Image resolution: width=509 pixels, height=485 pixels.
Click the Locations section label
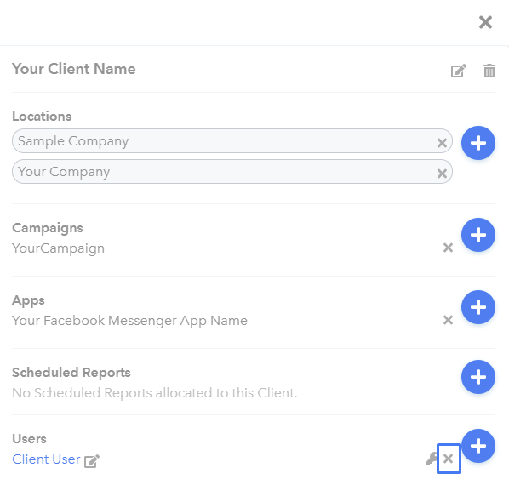coord(42,116)
